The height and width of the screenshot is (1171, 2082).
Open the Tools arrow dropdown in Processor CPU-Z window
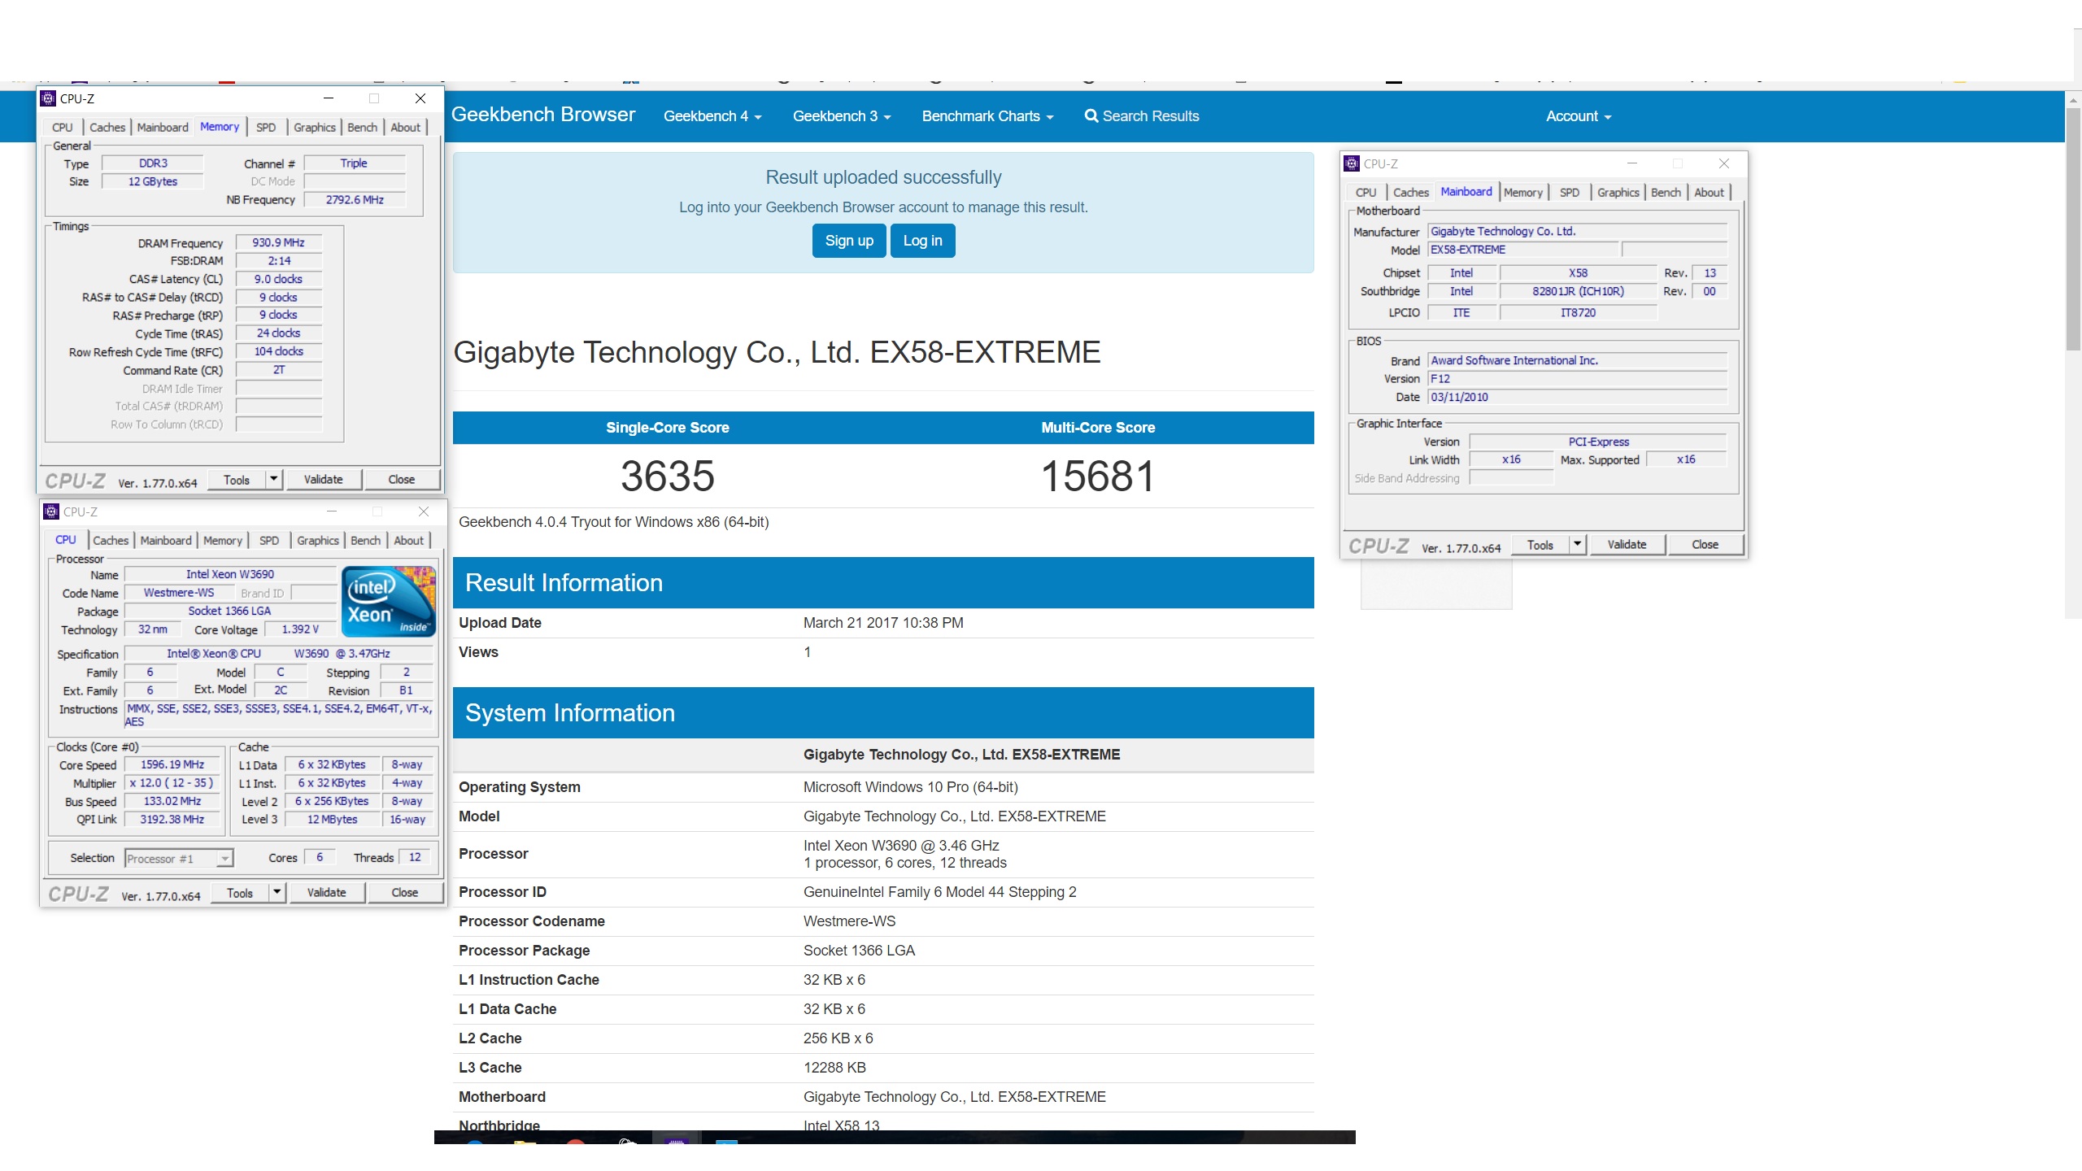coord(277,892)
